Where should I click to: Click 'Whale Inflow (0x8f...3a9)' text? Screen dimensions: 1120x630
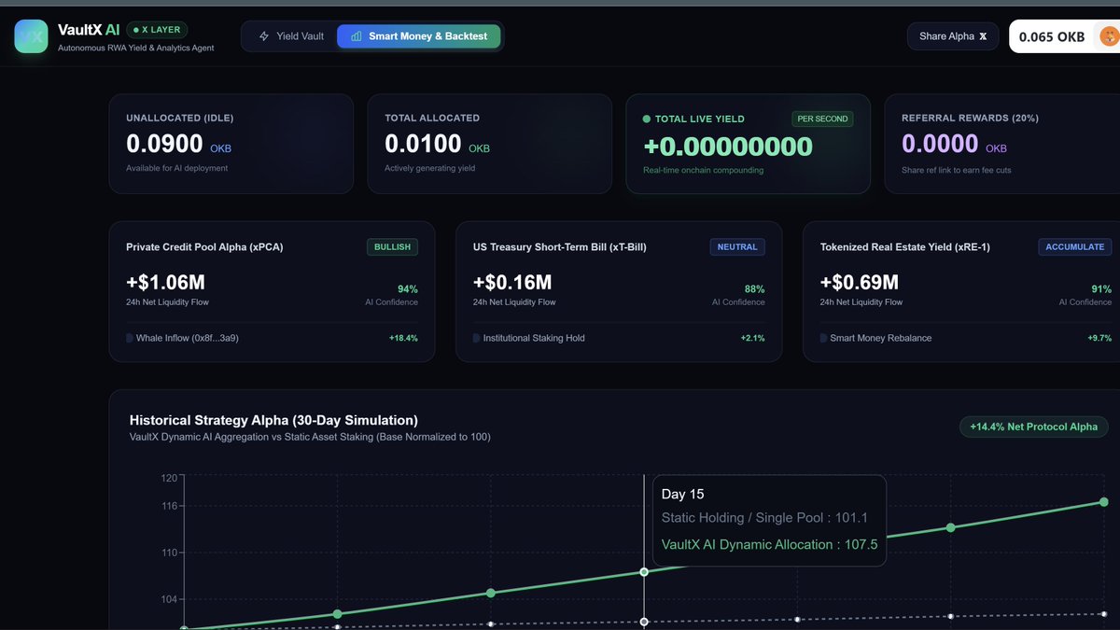[188, 338]
